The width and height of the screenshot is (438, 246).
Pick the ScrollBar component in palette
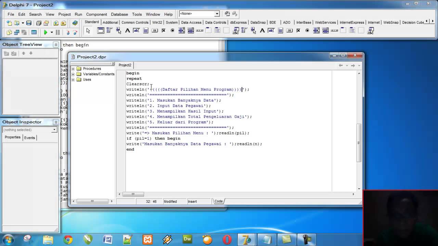pos(199,30)
